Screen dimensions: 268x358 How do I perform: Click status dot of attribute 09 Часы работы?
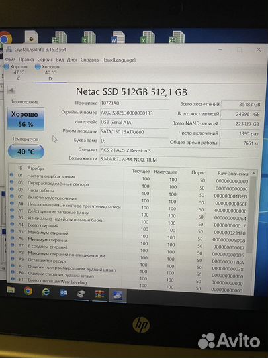point(12,189)
